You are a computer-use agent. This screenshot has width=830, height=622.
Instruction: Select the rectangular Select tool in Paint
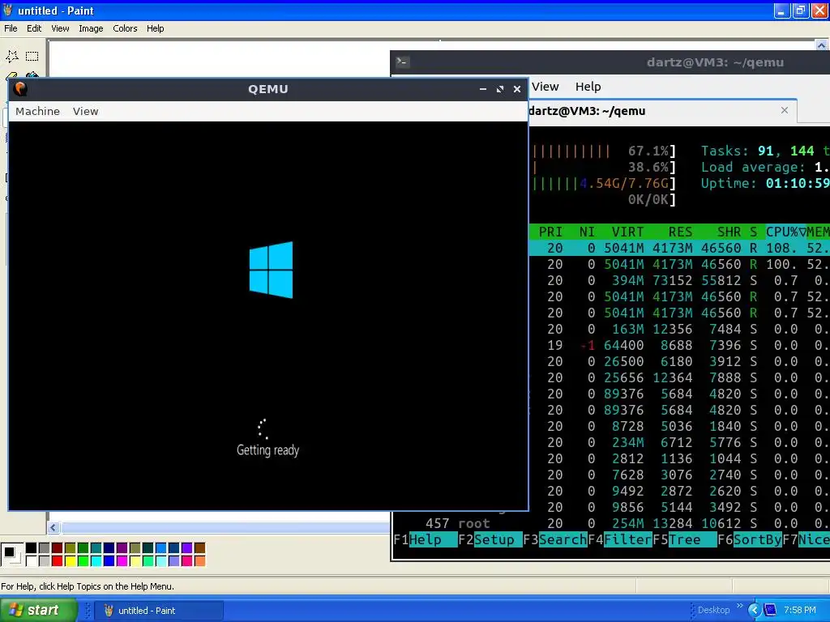(x=32, y=56)
